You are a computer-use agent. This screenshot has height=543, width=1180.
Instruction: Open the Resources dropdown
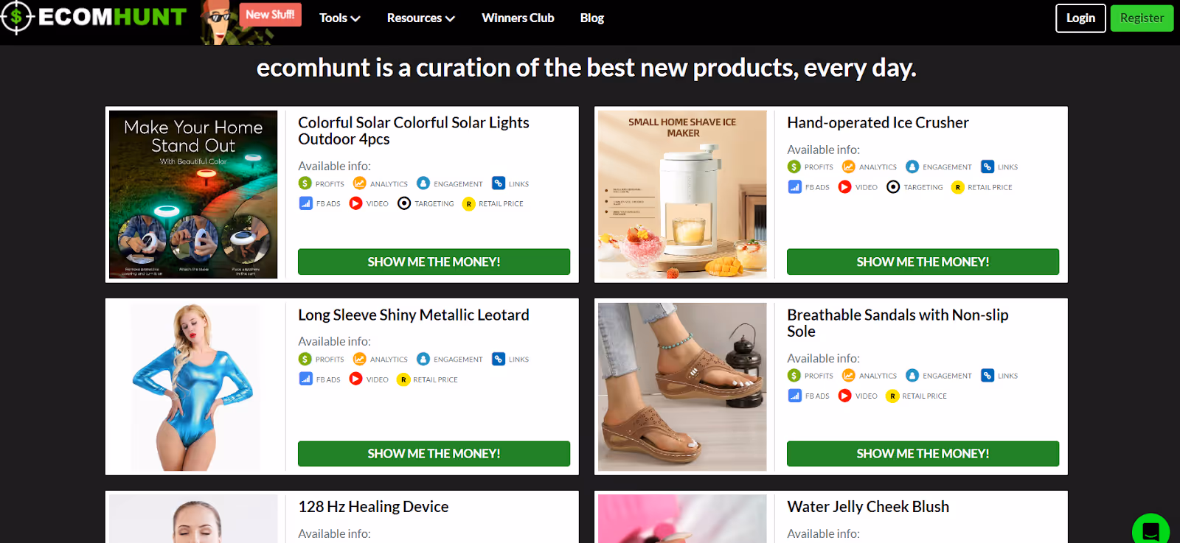(420, 18)
